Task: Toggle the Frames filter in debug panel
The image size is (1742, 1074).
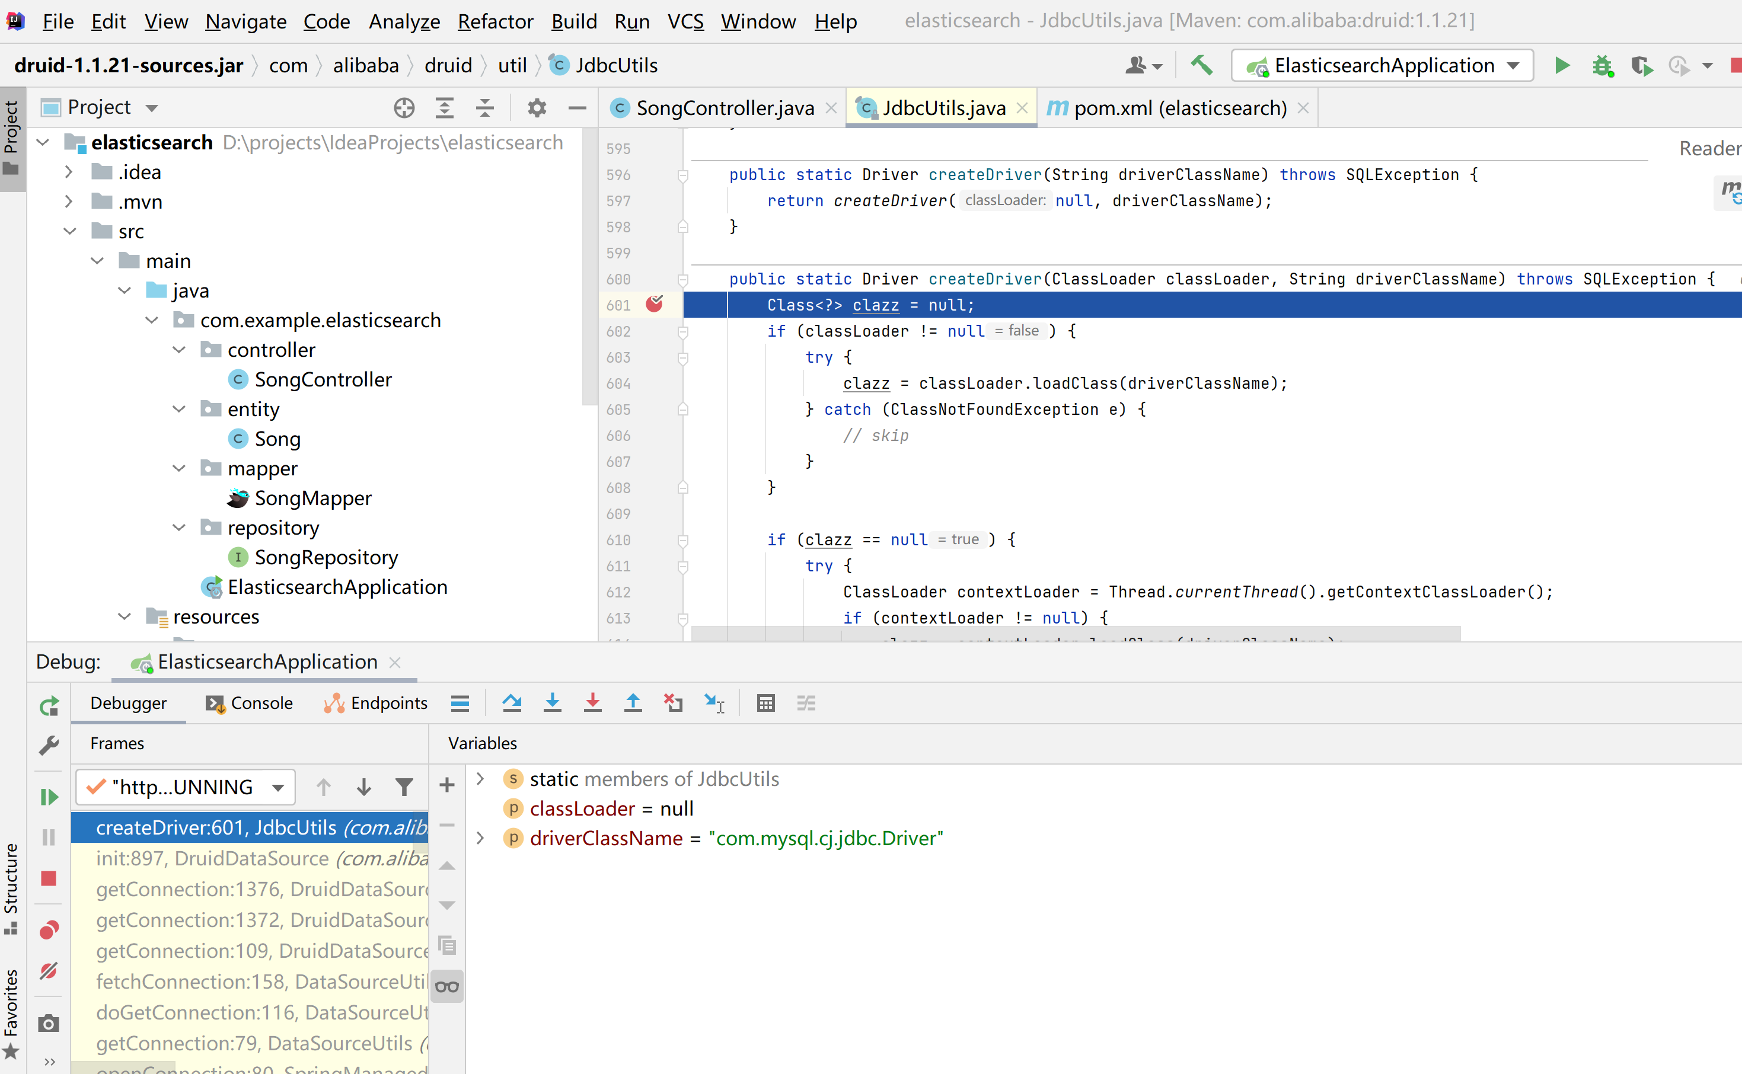Action: pyautogui.click(x=404, y=785)
